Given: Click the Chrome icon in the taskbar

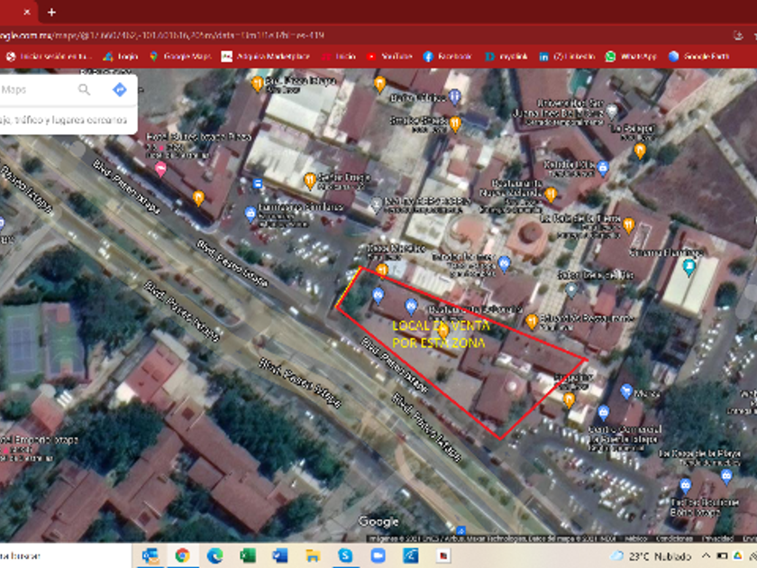Looking at the screenshot, I should click(182, 555).
